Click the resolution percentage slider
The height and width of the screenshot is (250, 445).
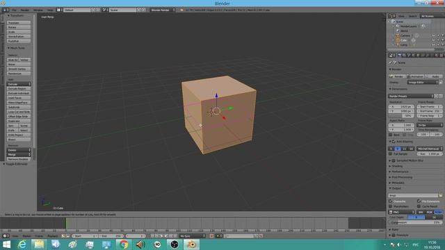tap(401, 116)
